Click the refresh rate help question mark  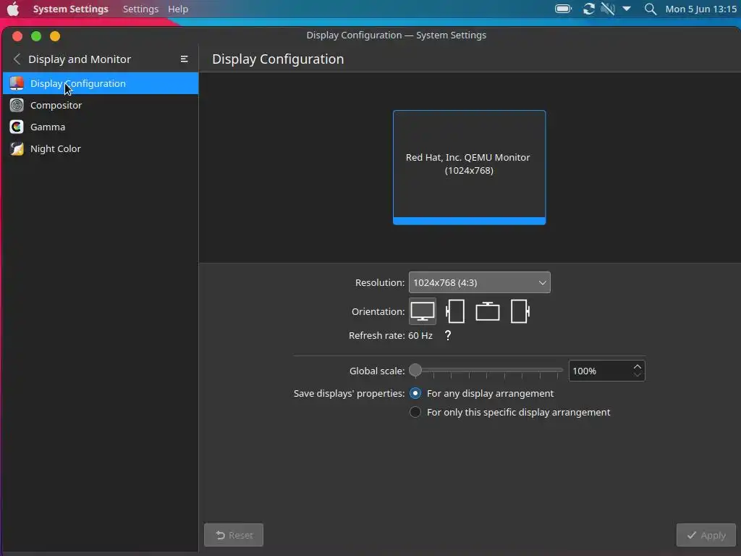(x=448, y=336)
